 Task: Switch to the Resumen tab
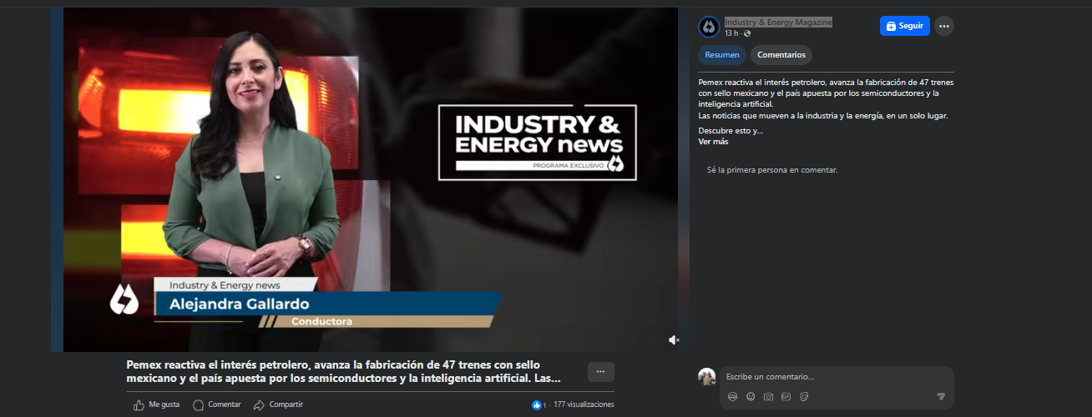click(722, 55)
